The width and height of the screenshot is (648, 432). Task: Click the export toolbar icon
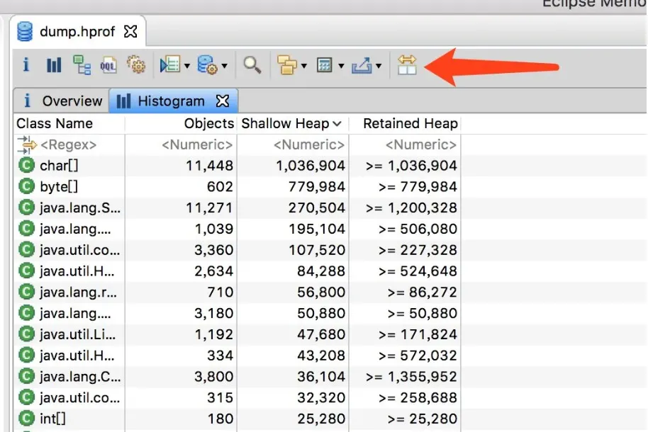362,65
